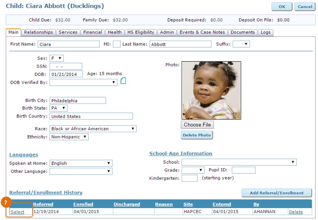Click the Add Referral/Enrollment button

coord(276,193)
